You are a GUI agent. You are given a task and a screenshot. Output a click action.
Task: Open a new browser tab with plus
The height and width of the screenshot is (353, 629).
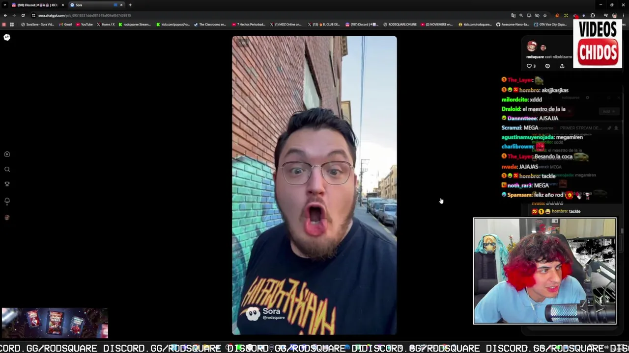[x=130, y=5]
